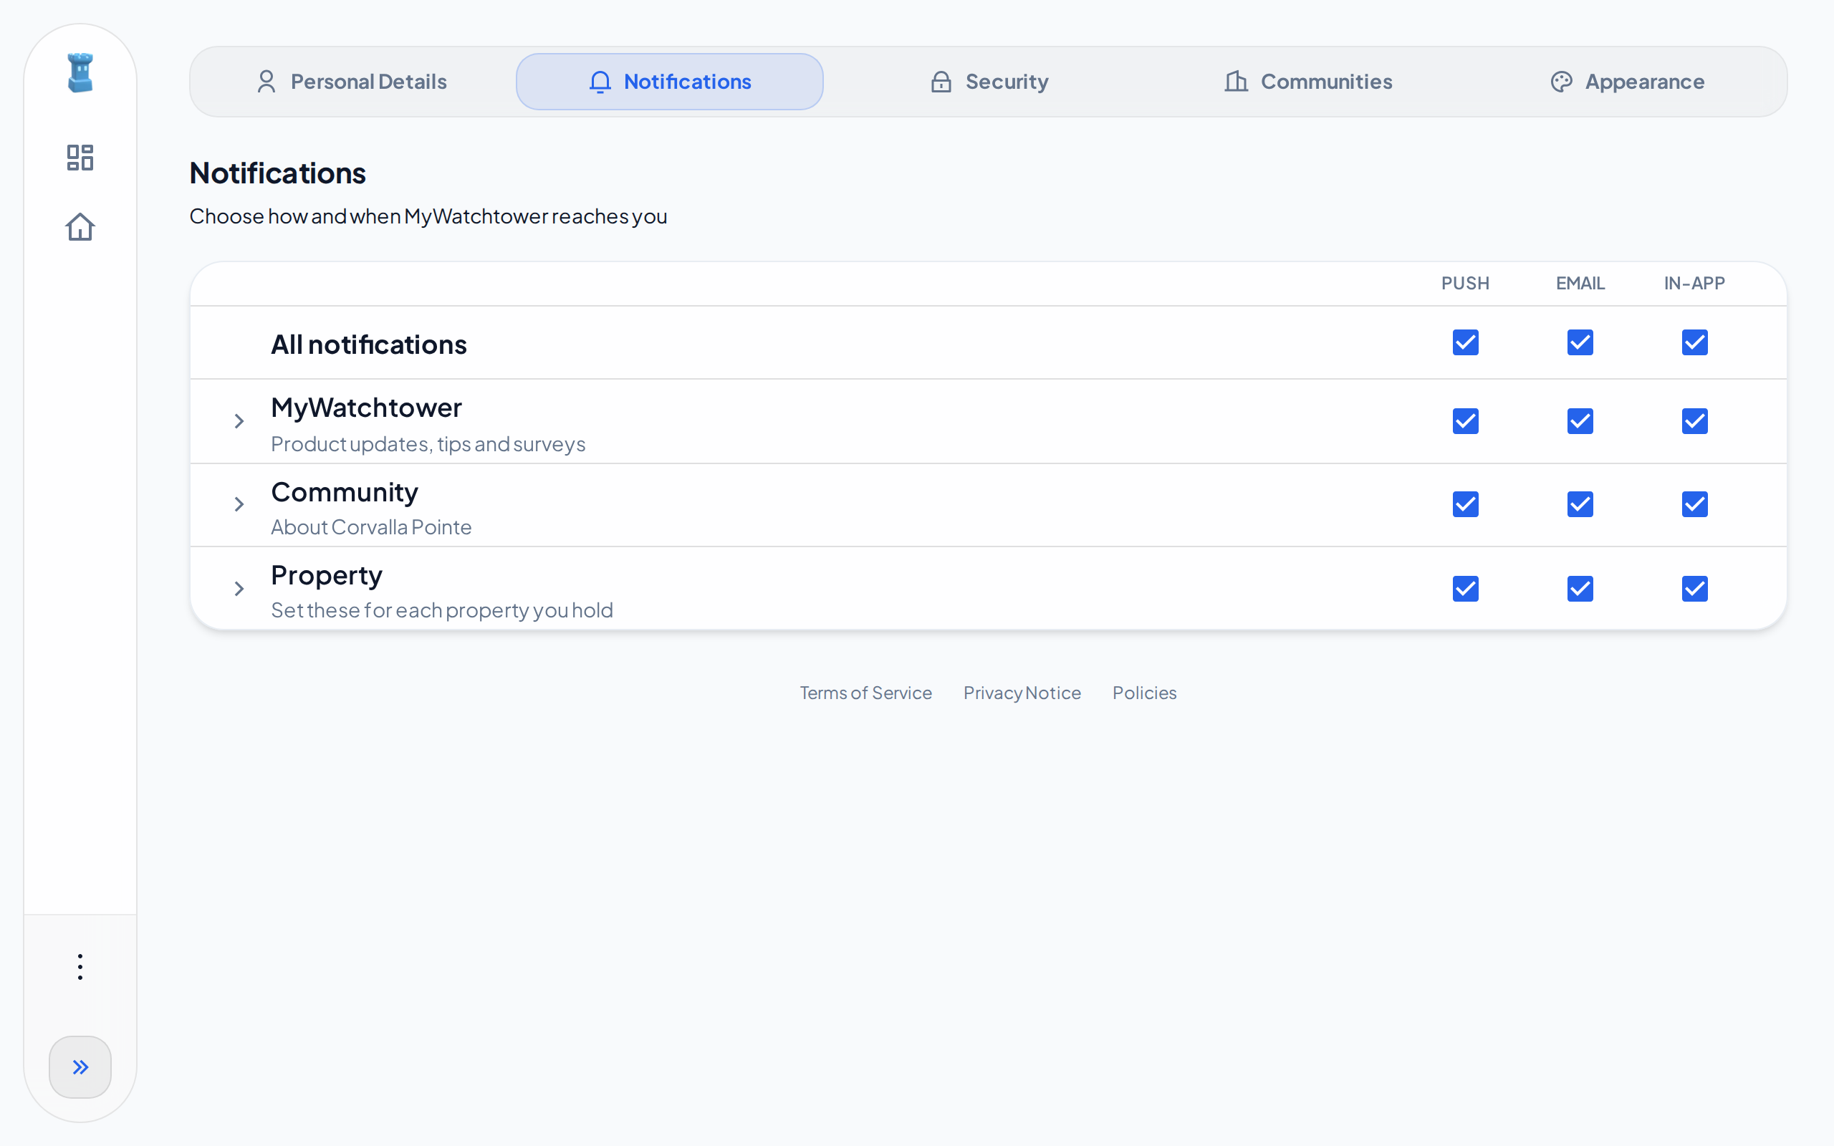Open the Terms of Service link

pos(865,693)
